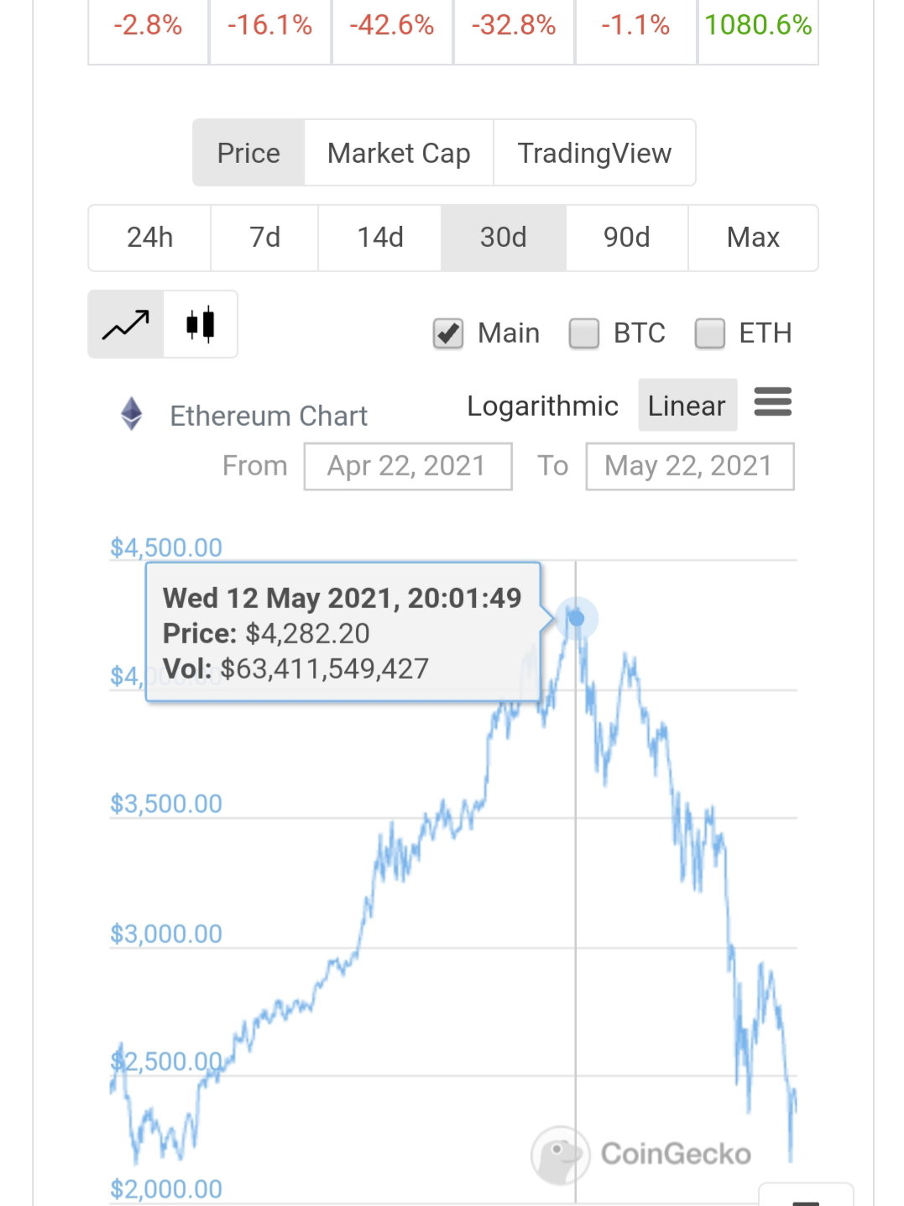The width and height of the screenshot is (904, 1206).
Task: Click the Ethereum logo icon
Action: click(132, 413)
